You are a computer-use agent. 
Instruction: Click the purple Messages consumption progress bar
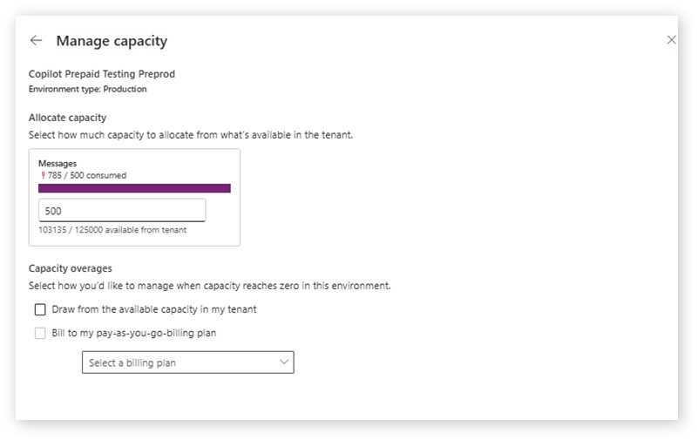pos(134,188)
